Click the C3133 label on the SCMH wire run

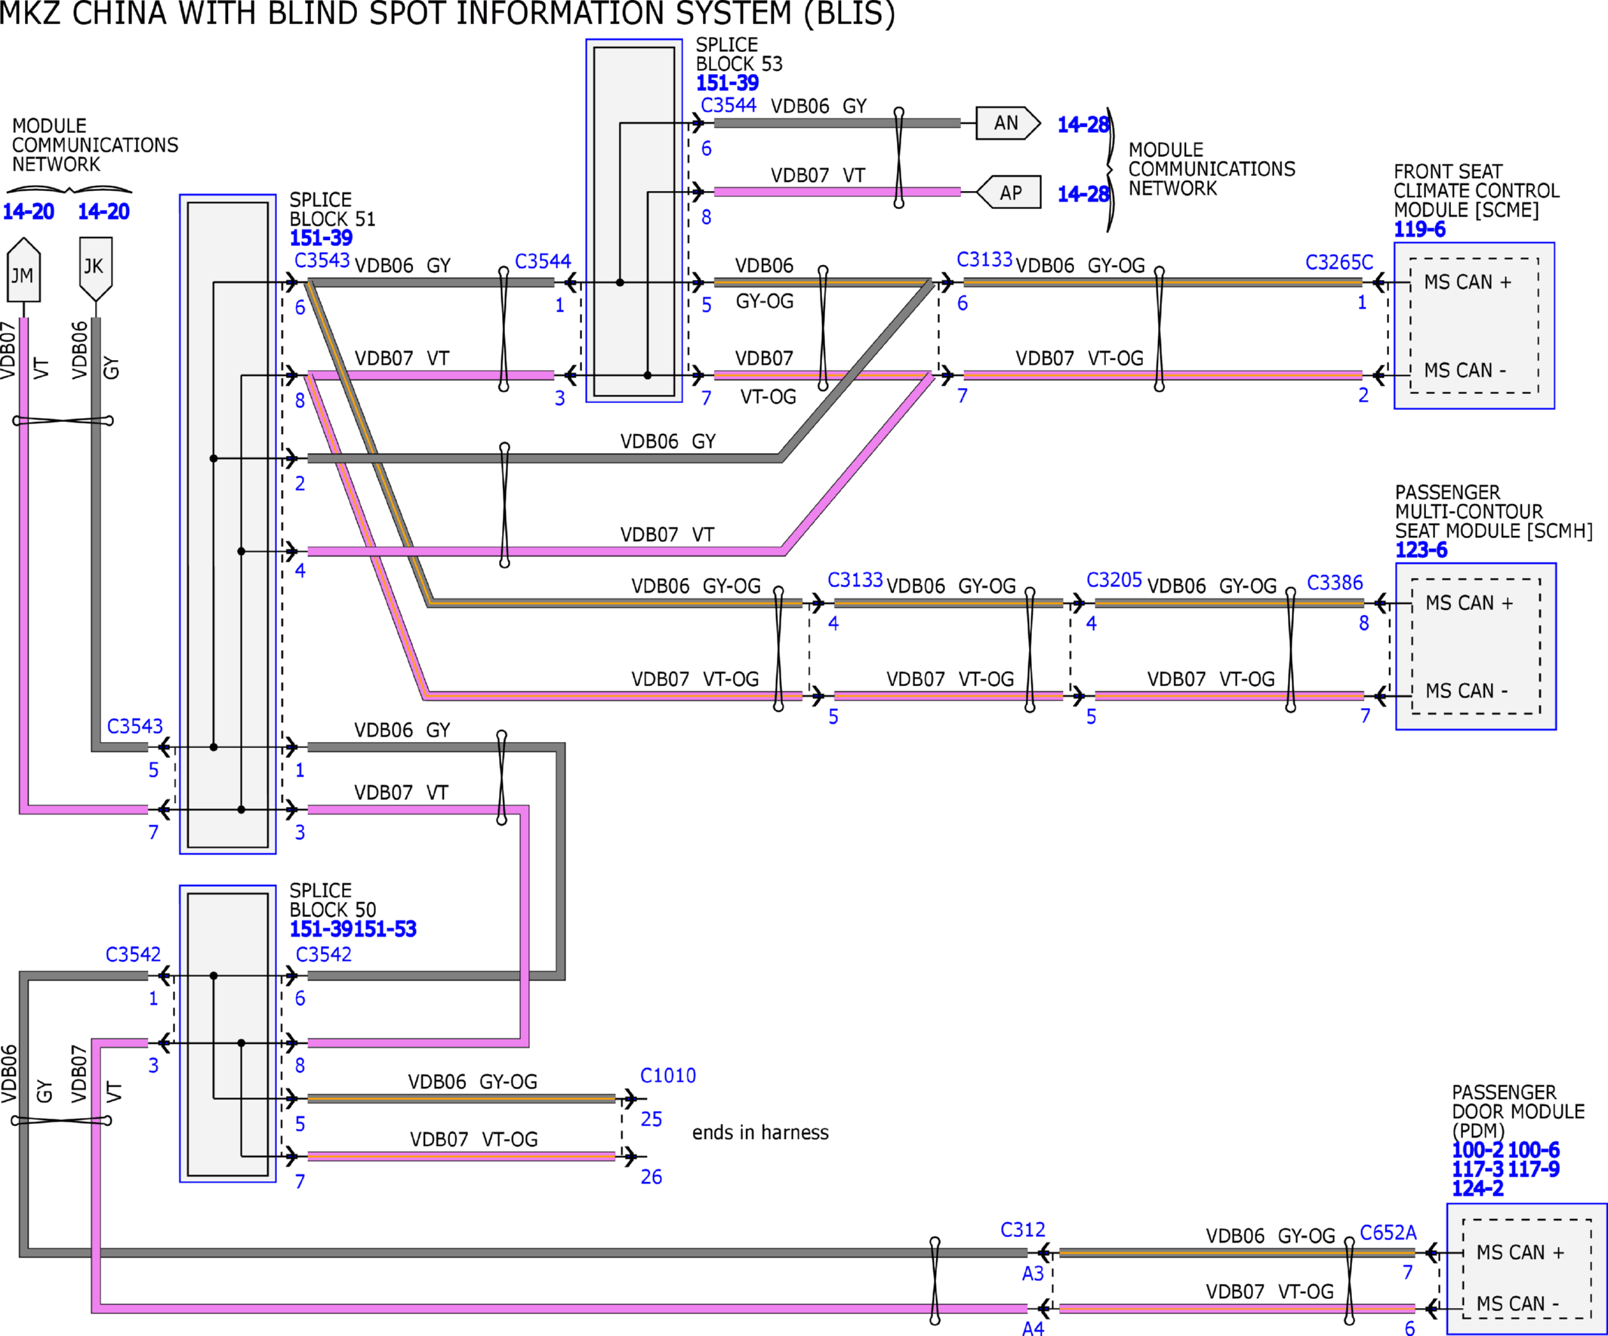tap(855, 580)
